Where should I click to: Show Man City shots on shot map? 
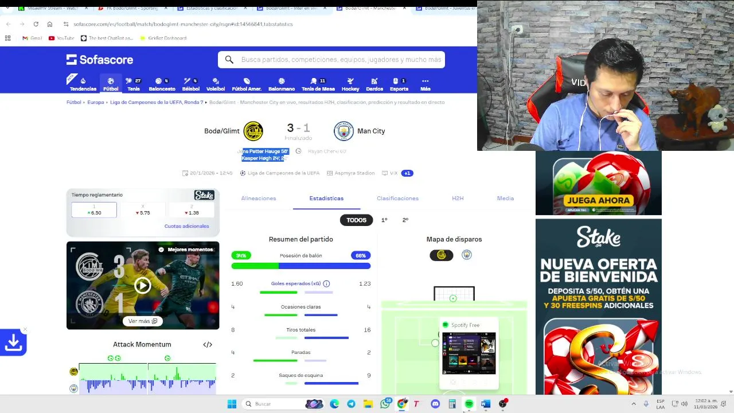pyautogui.click(x=467, y=255)
